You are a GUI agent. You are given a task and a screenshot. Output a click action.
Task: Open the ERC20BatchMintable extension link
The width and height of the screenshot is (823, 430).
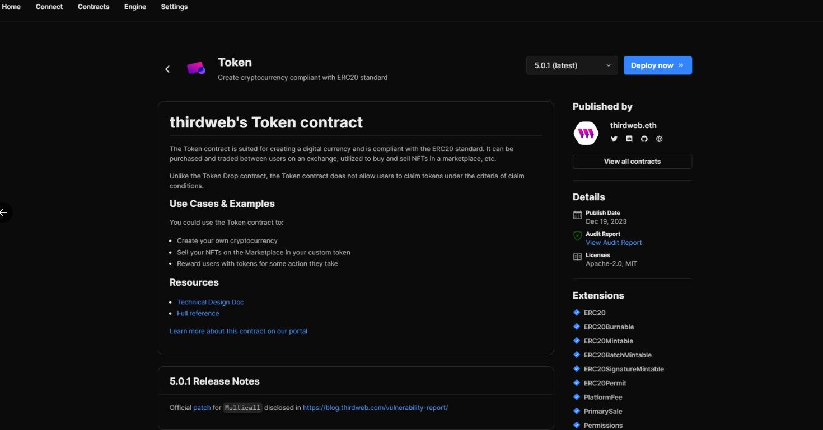point(618,355)
